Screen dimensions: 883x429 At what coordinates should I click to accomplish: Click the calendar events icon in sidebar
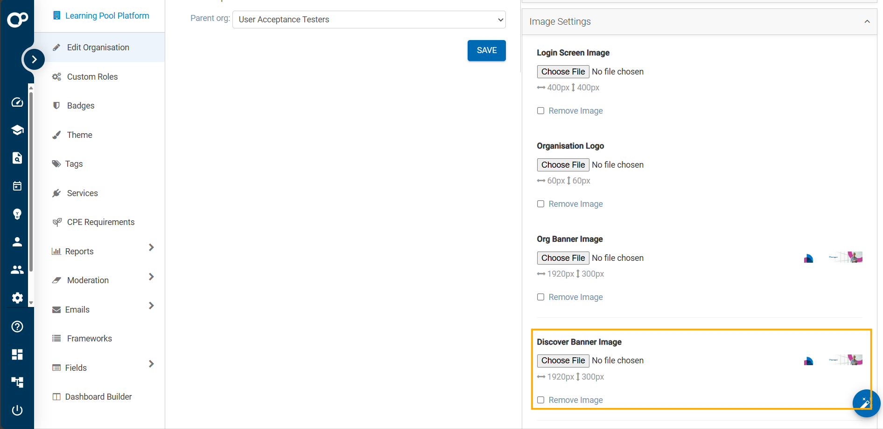(17, 186)
